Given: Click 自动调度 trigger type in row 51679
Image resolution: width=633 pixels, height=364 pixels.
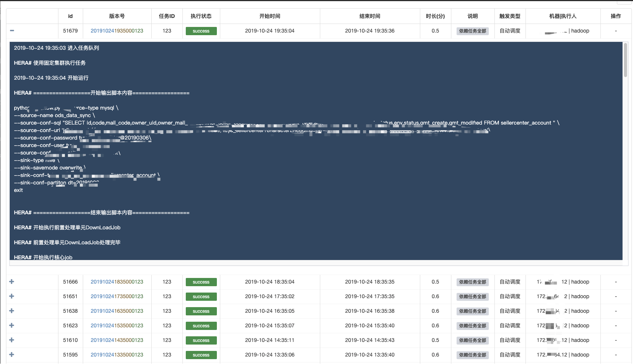Looking at the screenshot, I should coord(510,31).
